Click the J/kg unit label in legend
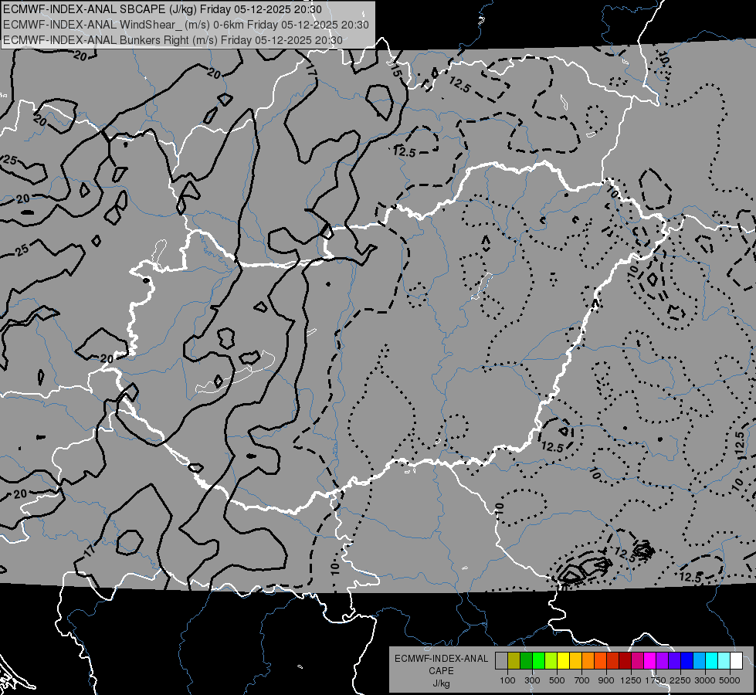The image size is (756, 695). (441, 683)
